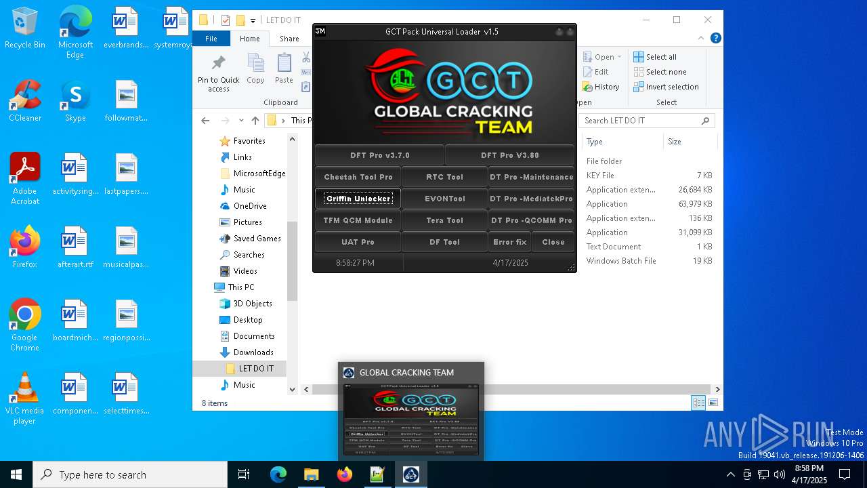
Task: Collapse the Explorer ribbon chevron
Action: [702, 39]
